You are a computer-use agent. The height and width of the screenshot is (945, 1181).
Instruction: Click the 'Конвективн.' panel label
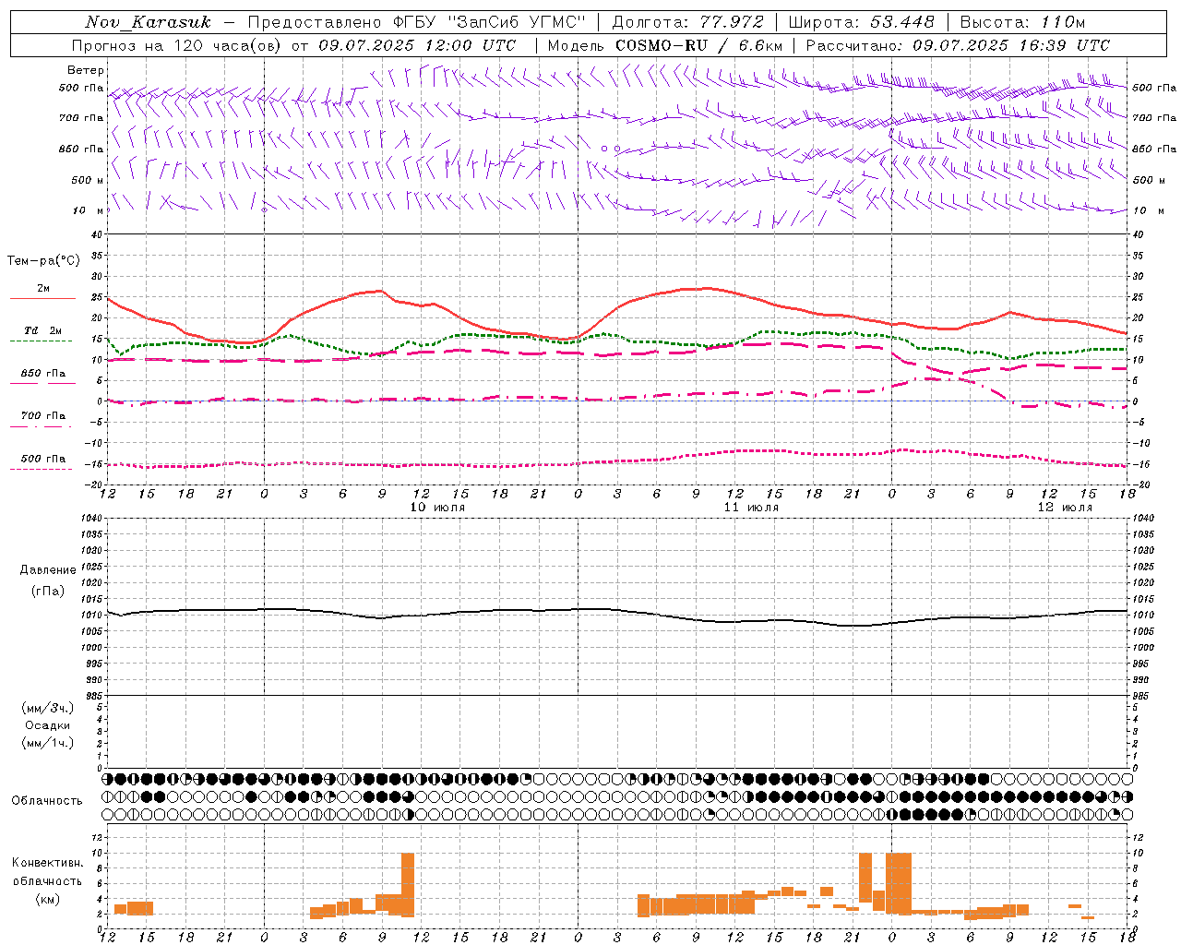47,863
